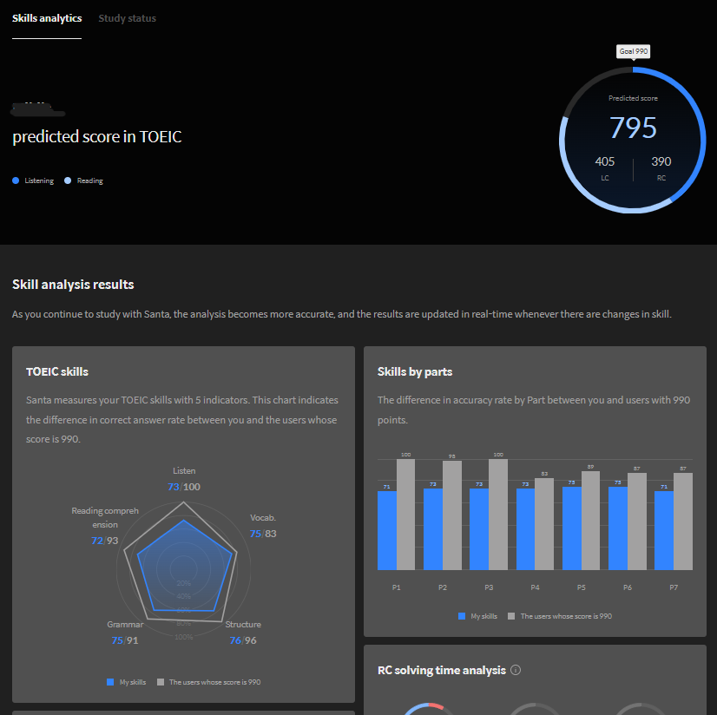
Task: Click the Structure label on radar chart
Action: click(243, 625)
